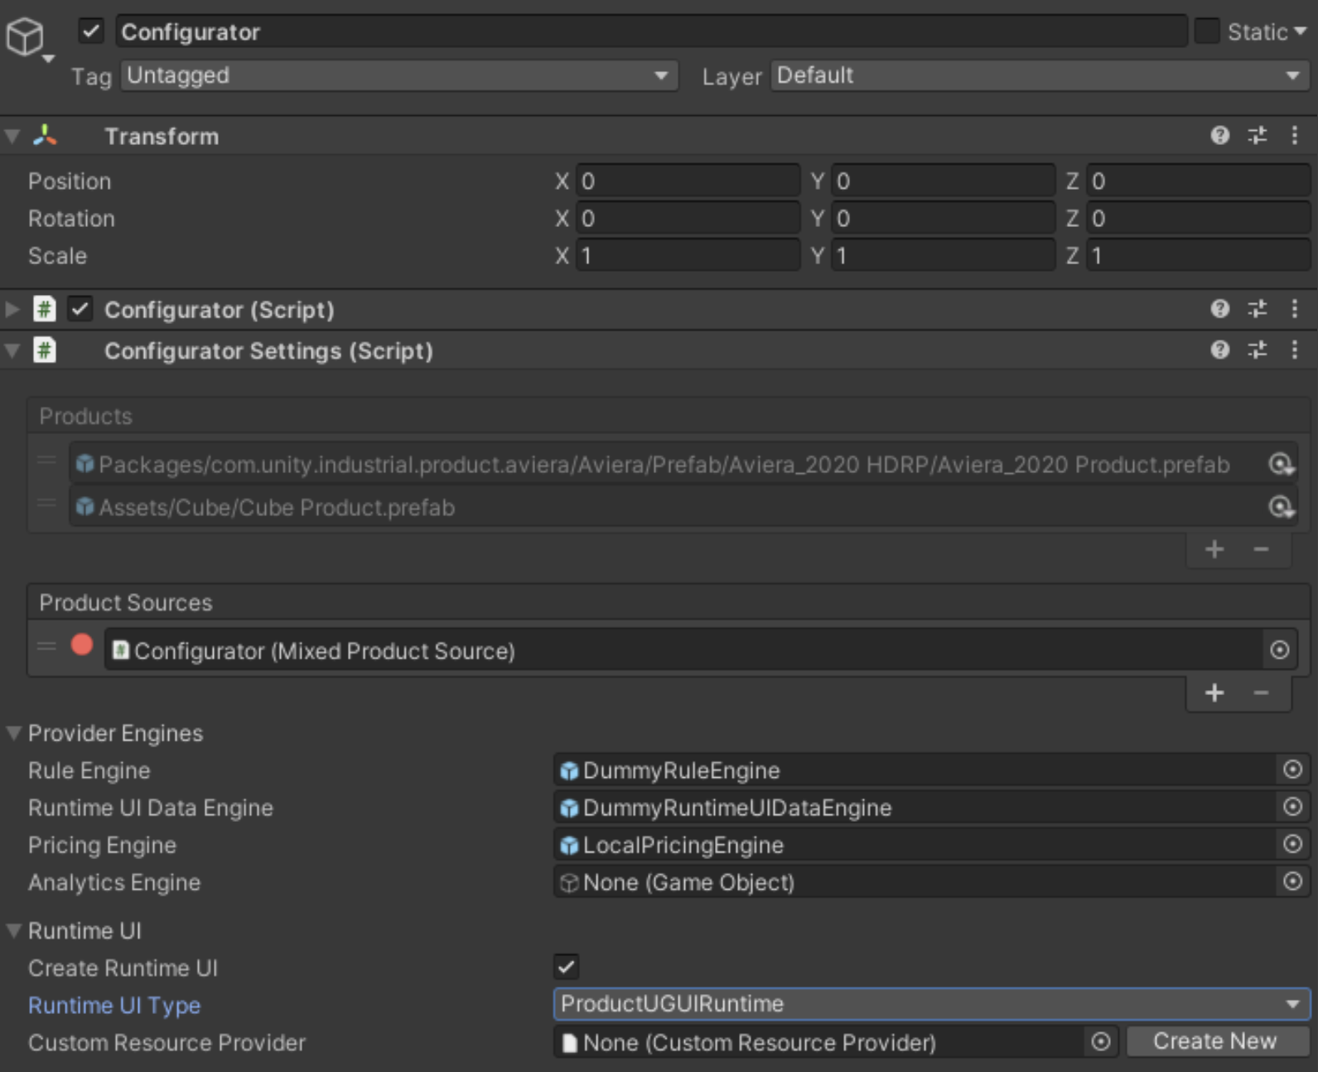
Task: Toggle the Configurator GameObject active checkbox
Action: [90, 31]
